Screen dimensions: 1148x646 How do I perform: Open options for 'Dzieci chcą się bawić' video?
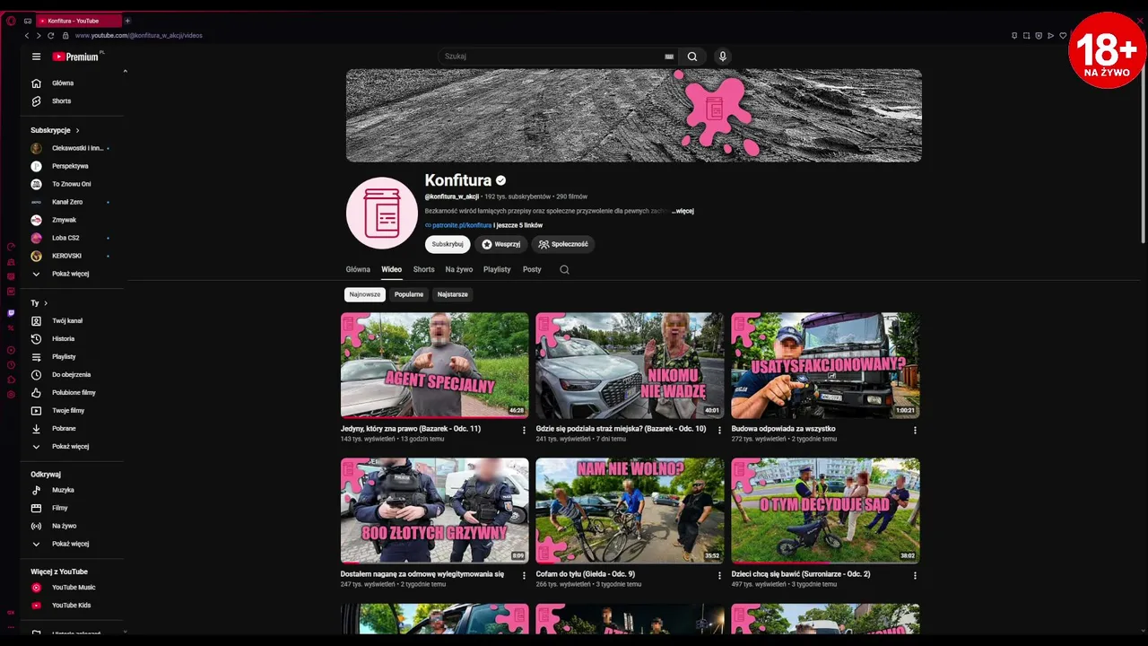point(915,576)
